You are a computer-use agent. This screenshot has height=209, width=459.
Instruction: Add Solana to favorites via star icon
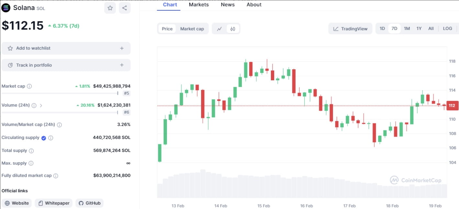pos(110,8)
